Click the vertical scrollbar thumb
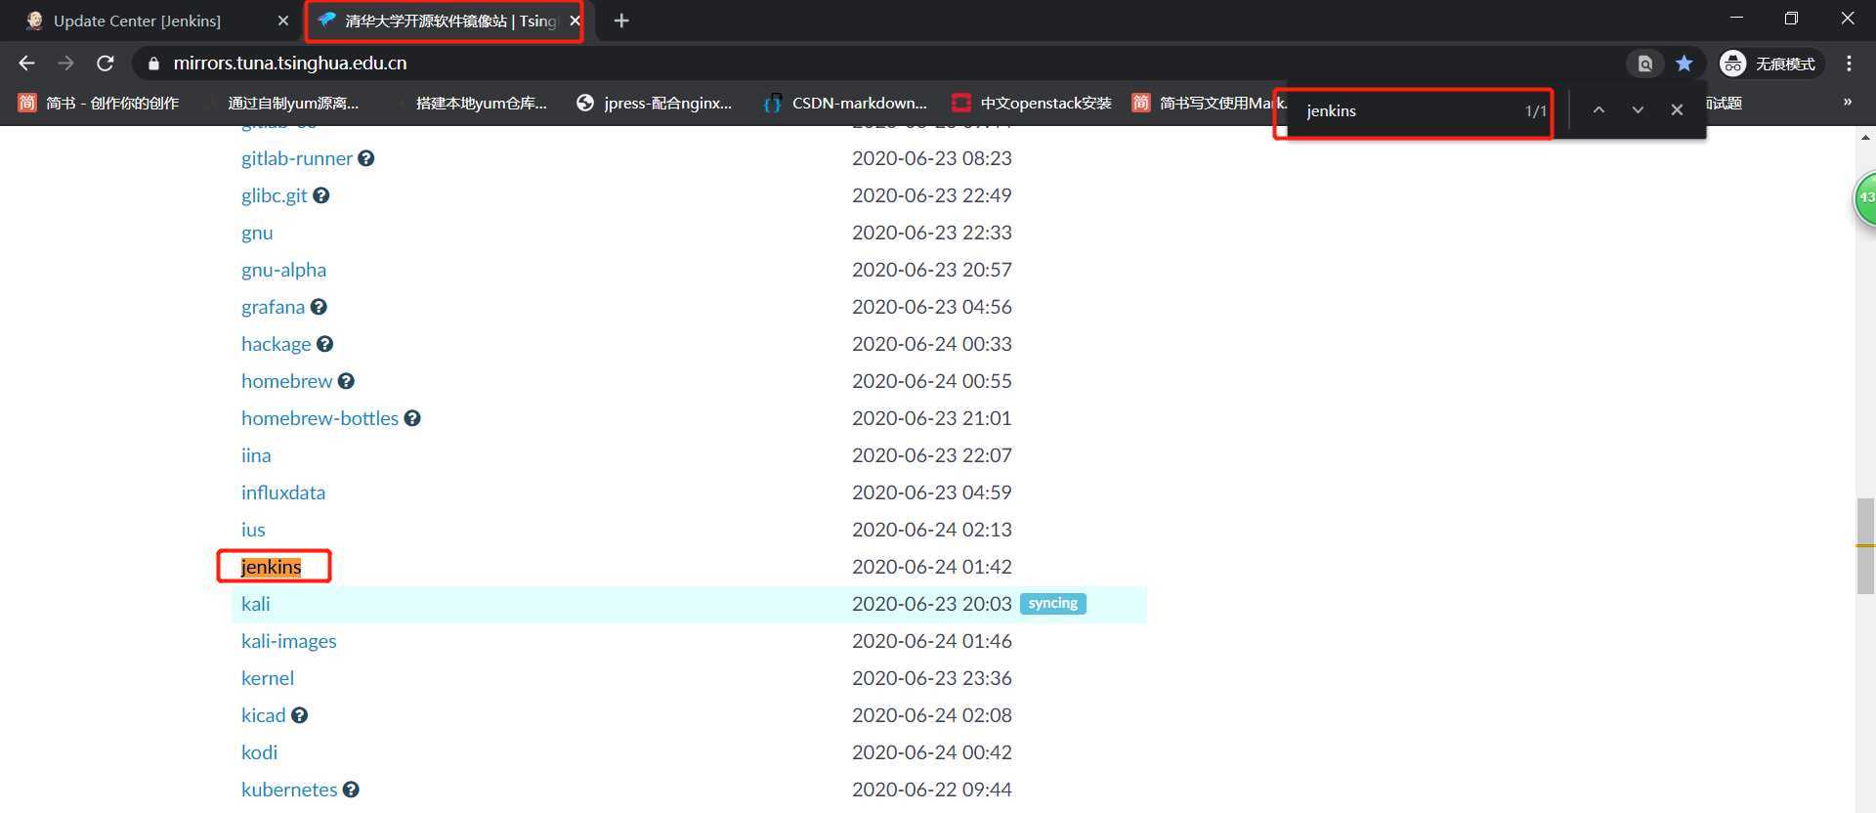This screenshot has height=813, width=1876. [x=1865, y=545]
